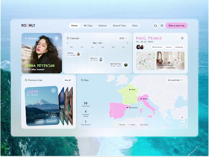Click the Roamly logo
Screen dimensions: 209x157
tap(28, 25)
